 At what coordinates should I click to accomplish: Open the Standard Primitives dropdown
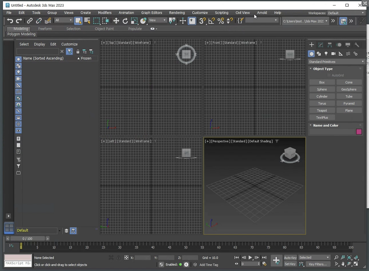point(336,62)
